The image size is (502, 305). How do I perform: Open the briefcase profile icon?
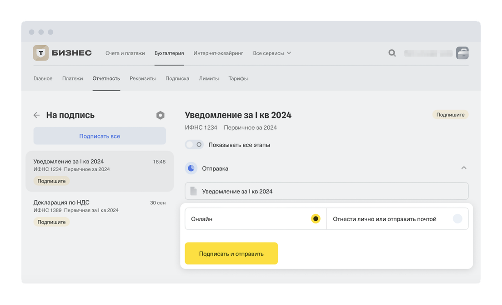[x=462, y=53]
